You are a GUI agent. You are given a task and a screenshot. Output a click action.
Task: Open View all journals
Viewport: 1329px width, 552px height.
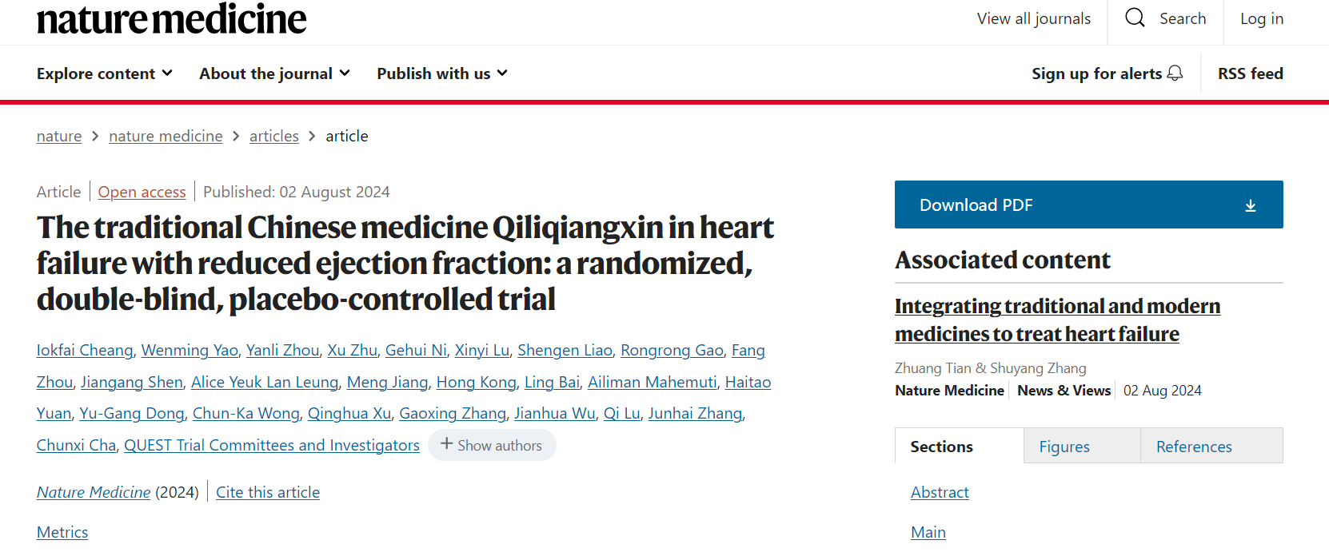coord(1033,18)
